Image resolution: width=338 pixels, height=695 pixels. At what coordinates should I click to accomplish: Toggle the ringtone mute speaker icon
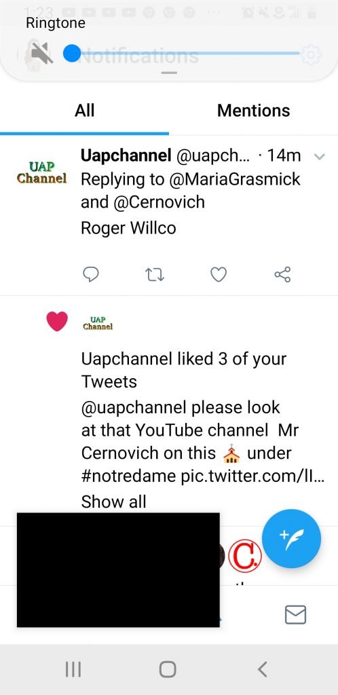click(42, 54)
